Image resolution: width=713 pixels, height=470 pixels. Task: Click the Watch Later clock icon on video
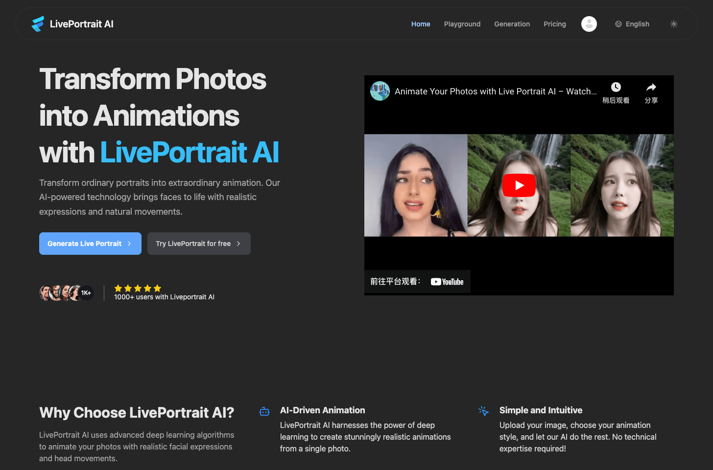(616, 87)
